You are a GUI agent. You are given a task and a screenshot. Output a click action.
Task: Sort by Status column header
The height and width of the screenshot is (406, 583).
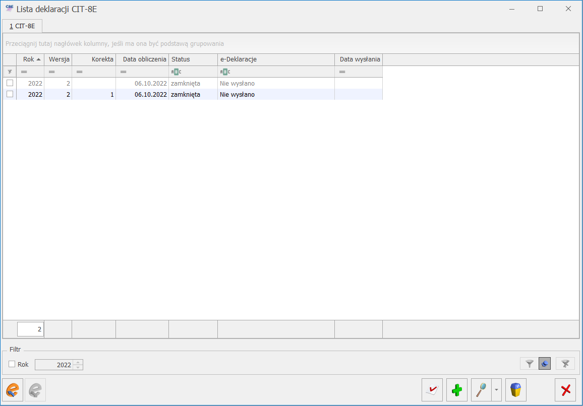click(193, 59)
